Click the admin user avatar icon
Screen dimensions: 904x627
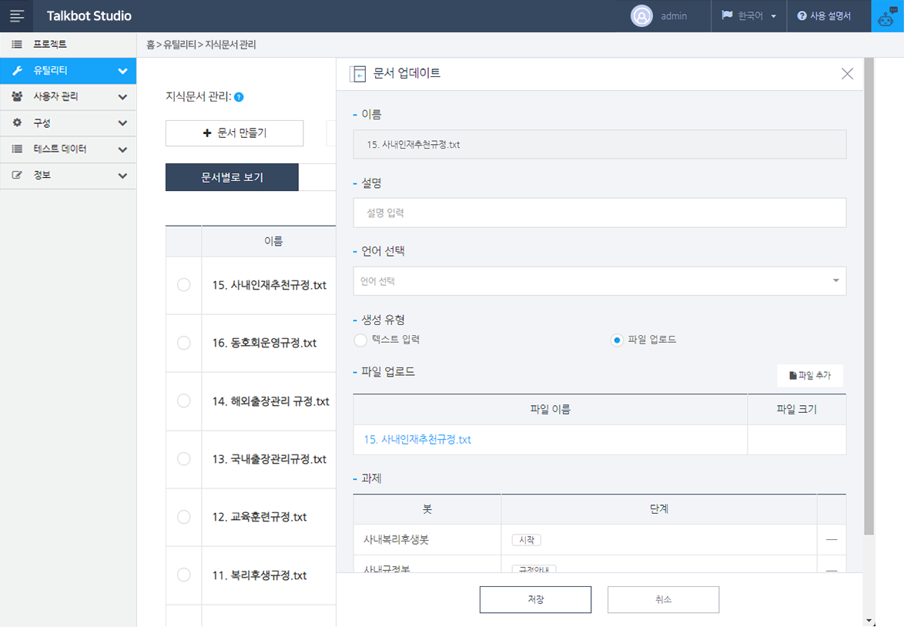click(x=641, y=15)
